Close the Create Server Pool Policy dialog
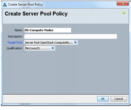Viewport: 131px width, 110px height. point(123,3)
